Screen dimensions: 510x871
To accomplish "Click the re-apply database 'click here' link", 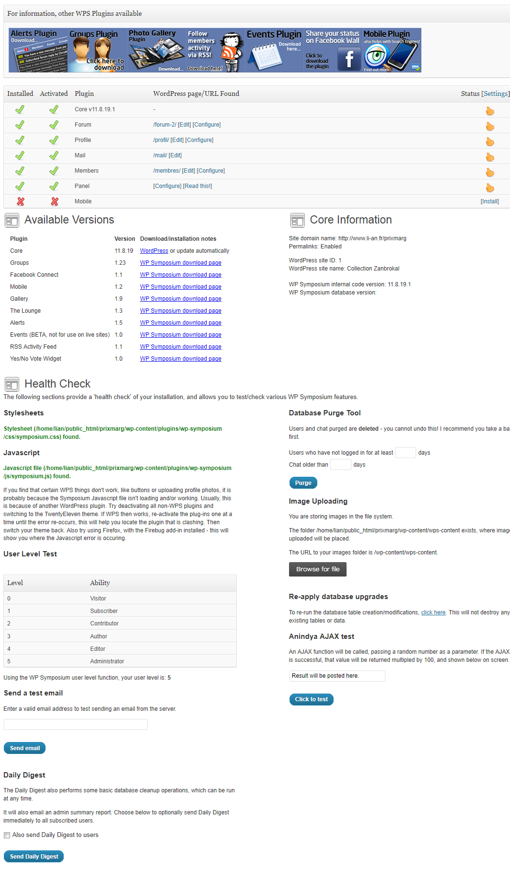I will click(x=433, y=612).
